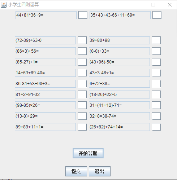Exit using the 退出 button

pyautogui.click(x=100, y=171)
